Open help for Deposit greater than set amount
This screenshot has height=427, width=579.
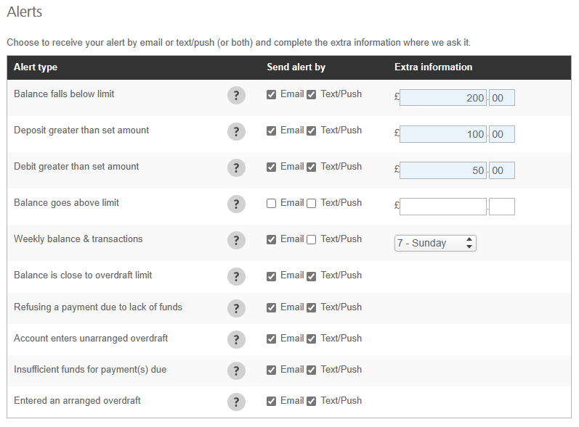[236, 131]
